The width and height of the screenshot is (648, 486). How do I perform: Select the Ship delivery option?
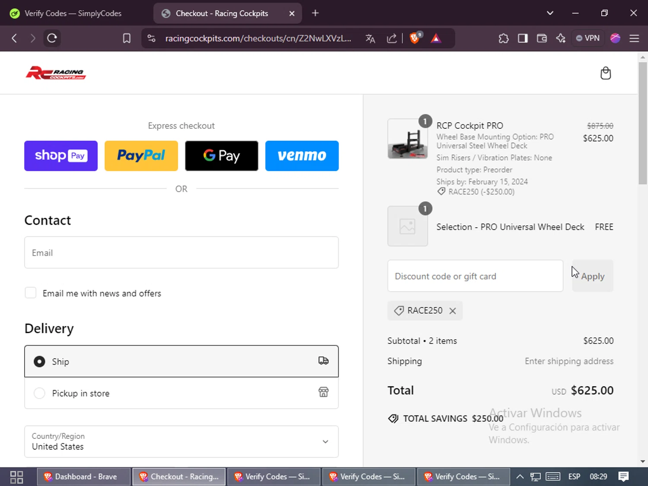[x=181, y=361]
